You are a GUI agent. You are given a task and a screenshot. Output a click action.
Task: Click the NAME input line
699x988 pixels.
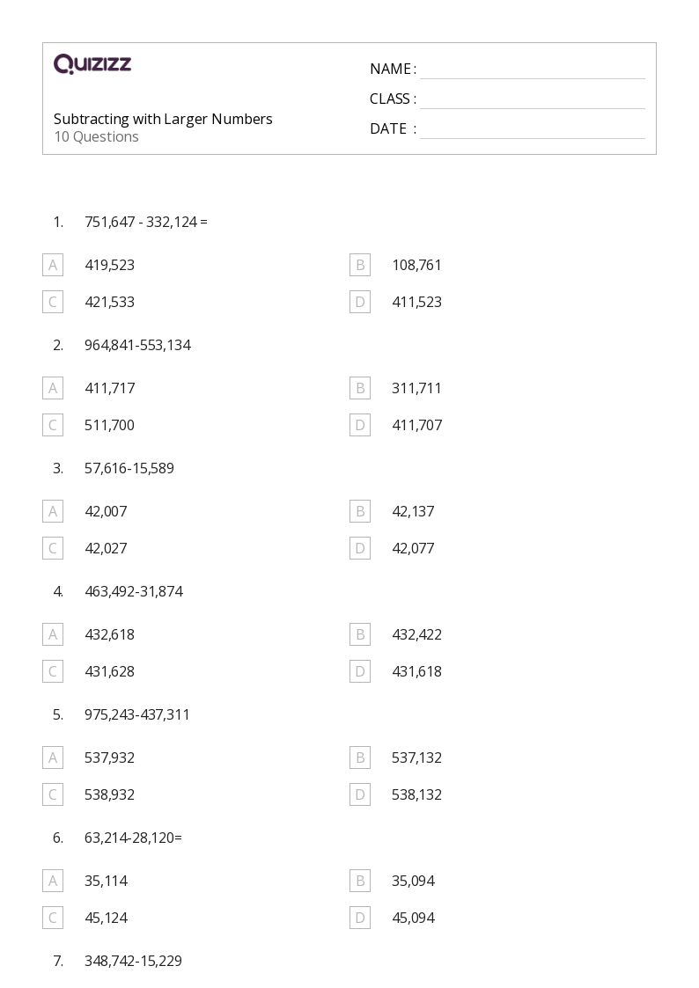point(532,70)
